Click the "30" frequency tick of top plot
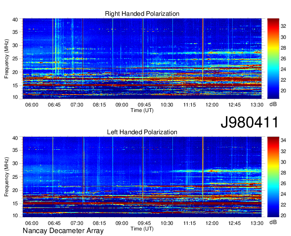 pos(15,45)
